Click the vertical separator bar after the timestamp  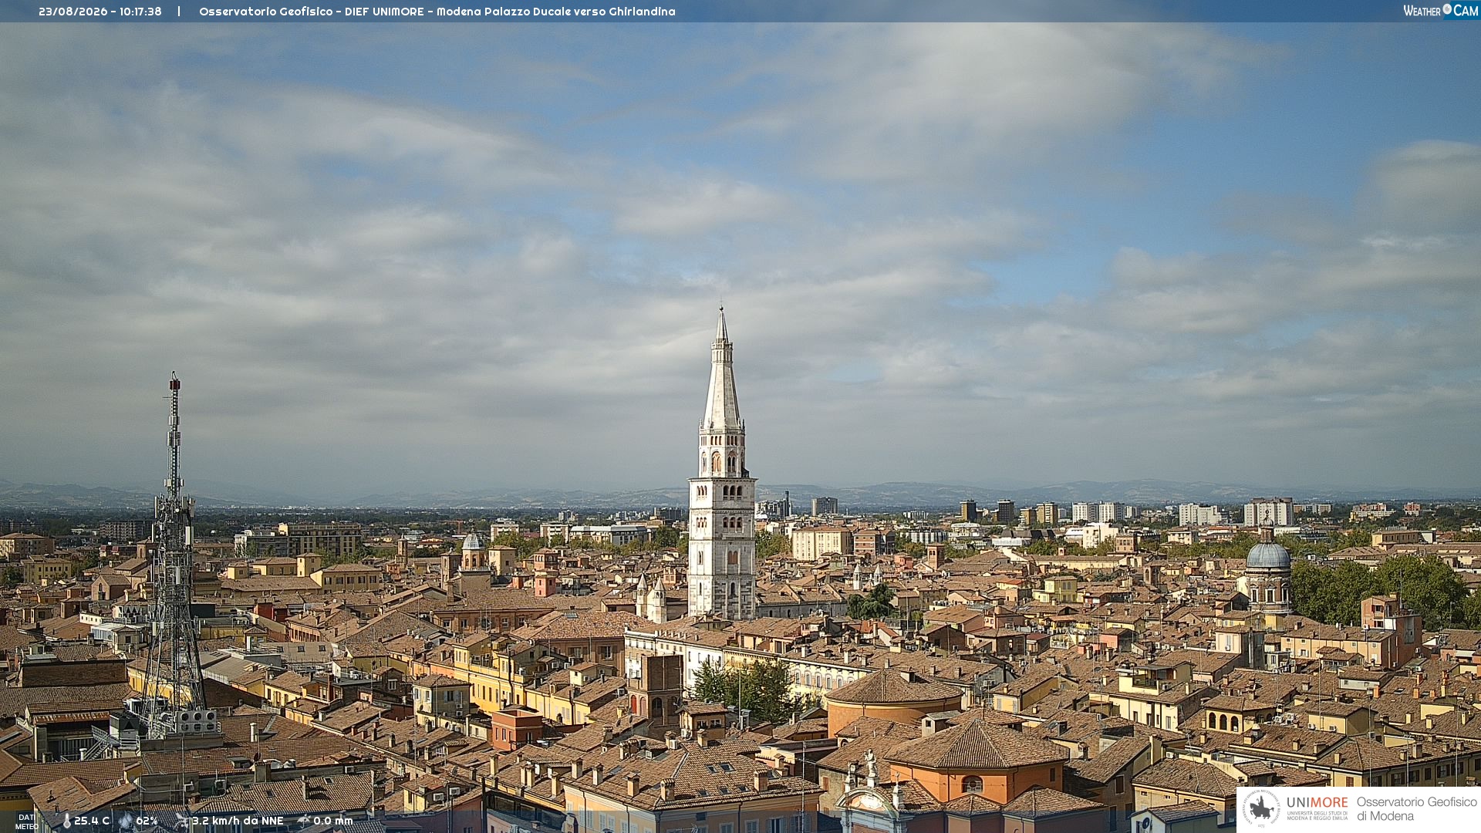[179, 12]
